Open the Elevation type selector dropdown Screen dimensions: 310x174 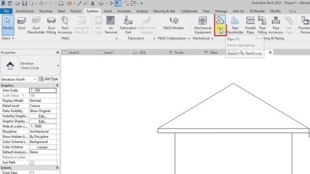click(x=58, y=66)
